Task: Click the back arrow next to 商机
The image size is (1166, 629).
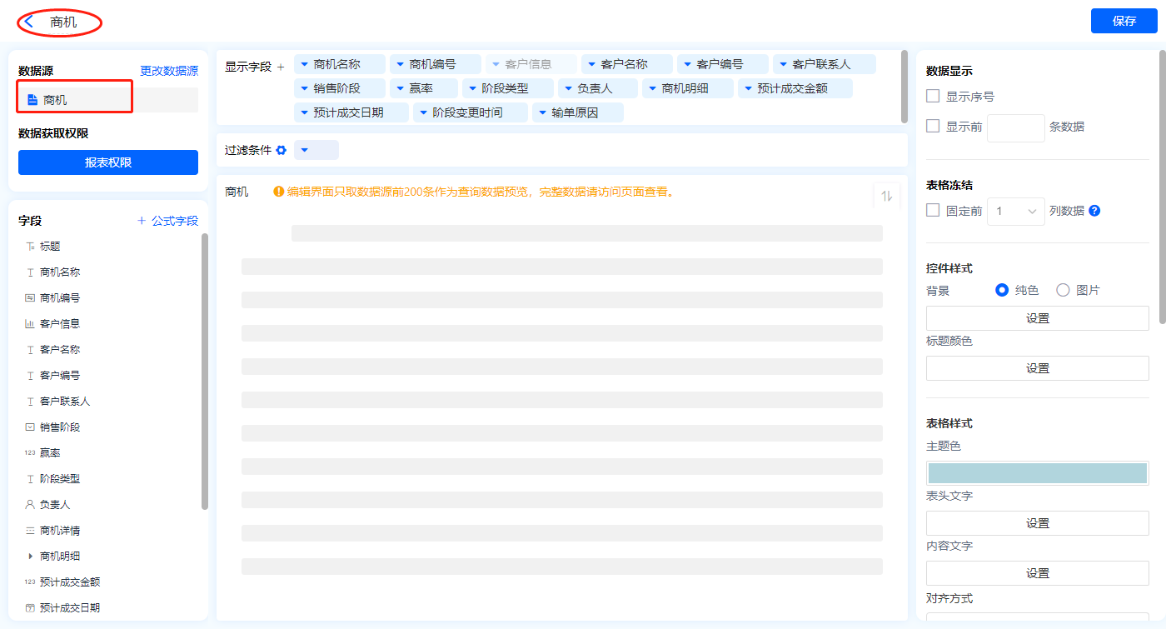Action: (x=30, y=22)
